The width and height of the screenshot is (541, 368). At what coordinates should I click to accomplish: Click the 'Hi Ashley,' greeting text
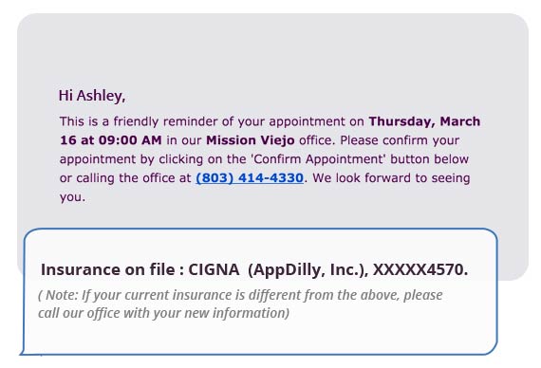click(x=92, y=96)
